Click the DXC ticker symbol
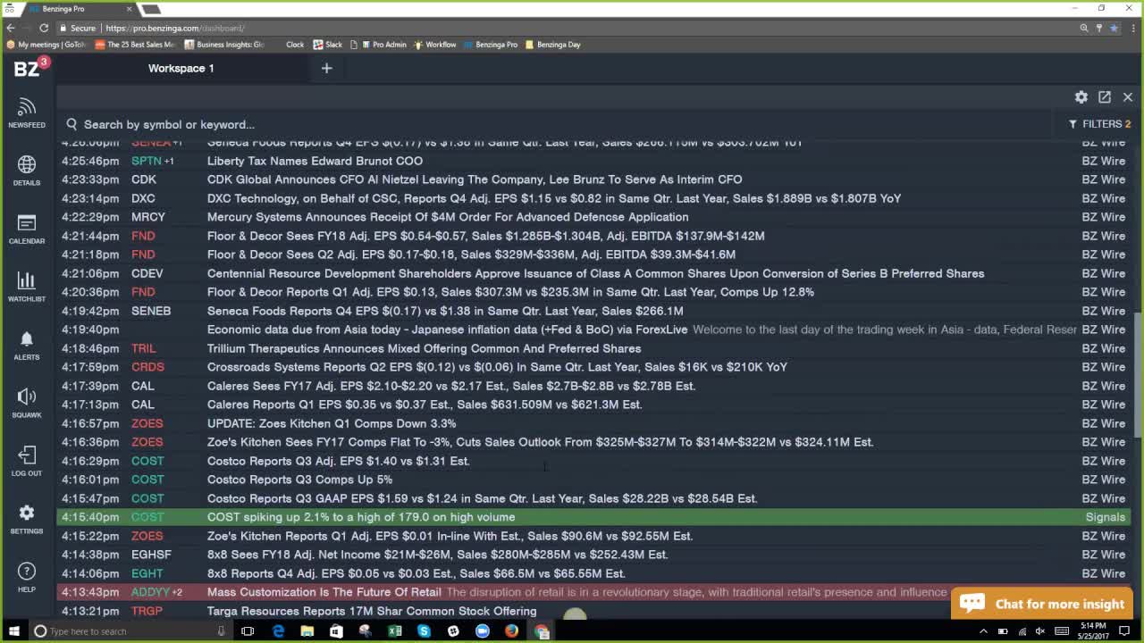1144x643 pixels. pos(143,198)
